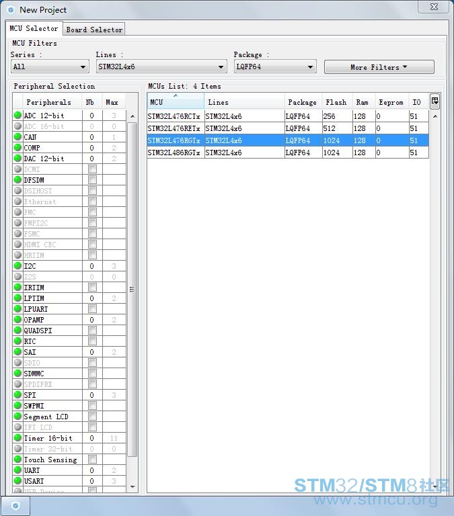Enable the QUADSPI checkbox

[x=92, y=331]
